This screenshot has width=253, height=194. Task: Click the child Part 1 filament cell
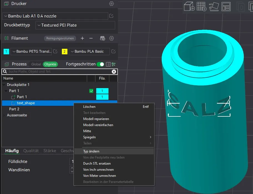(x=102, y=97)
